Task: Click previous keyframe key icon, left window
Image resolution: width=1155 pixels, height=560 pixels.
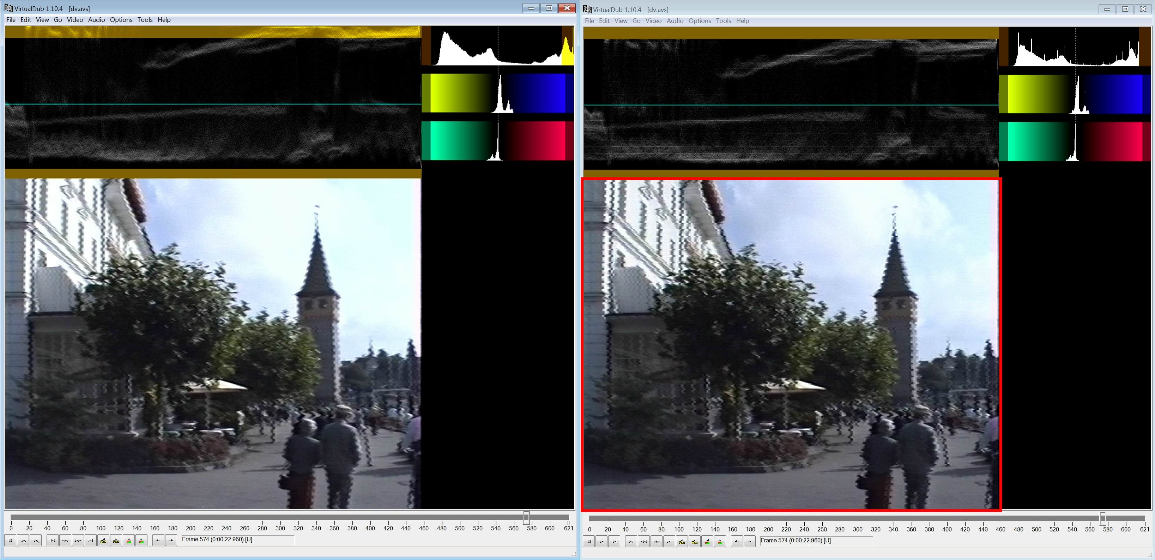Action: pyautogui.click(x=103, y=541)
